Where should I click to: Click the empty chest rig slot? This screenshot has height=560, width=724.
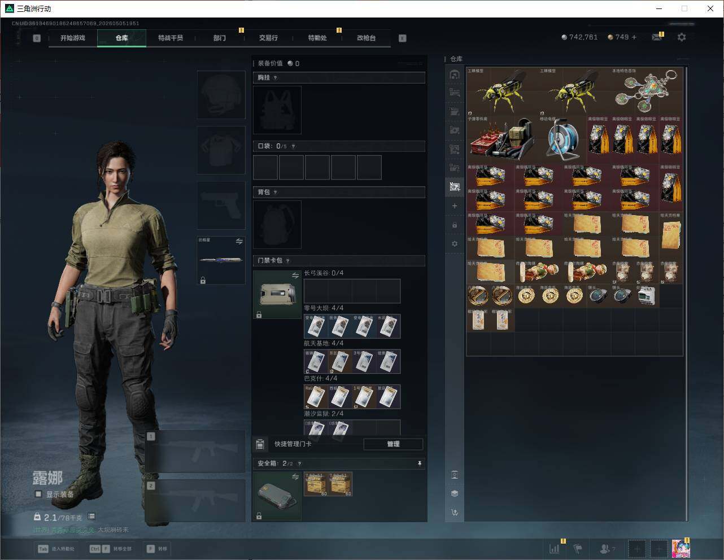[277, 110]
